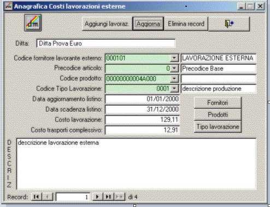Click Data scadenza listino field 31/12/2000

tap(142, 109)
